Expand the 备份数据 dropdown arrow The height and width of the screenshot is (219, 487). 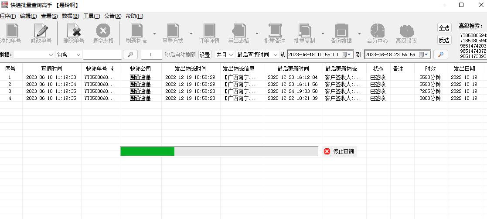(x=359, y=33)
